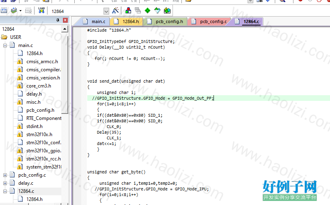Image resolution: width=330 pixels, height=205 pixels.
Task: Select the stm32f10x_gpio header file
Action: pos(43,151)
